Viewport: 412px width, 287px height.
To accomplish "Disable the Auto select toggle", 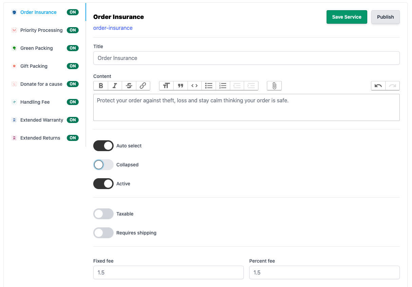I will click(x=103, y=146).
